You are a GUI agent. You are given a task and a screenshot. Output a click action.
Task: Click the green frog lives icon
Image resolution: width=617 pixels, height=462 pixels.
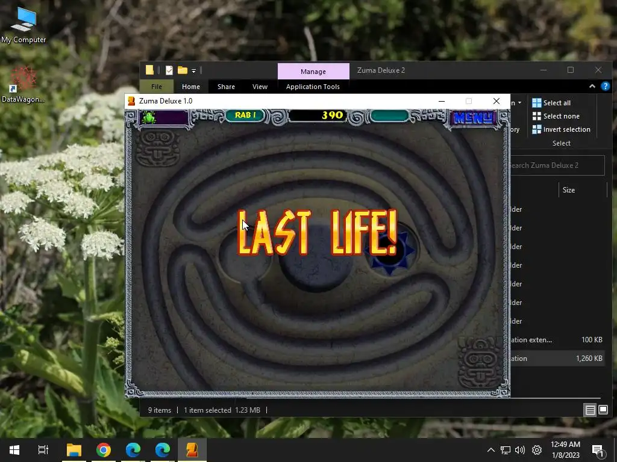[x=149, y=117]
